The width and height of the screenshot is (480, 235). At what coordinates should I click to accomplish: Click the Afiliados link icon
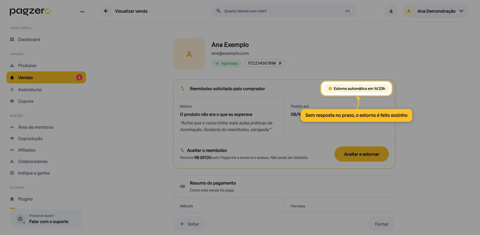pos(12,150)
